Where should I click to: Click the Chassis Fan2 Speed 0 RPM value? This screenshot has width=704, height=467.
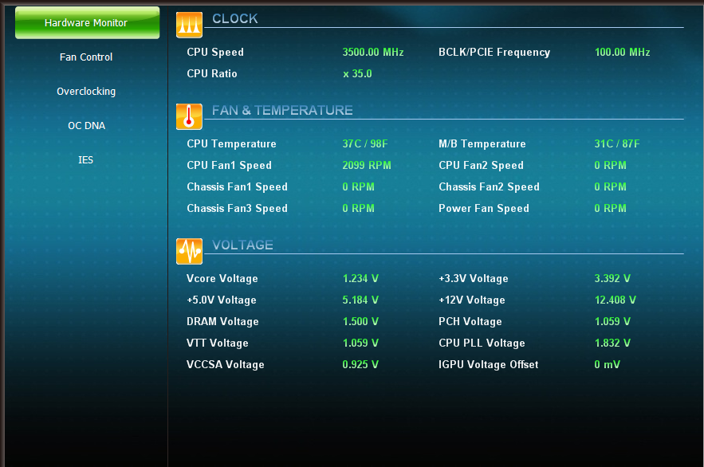tap(610, 186)
